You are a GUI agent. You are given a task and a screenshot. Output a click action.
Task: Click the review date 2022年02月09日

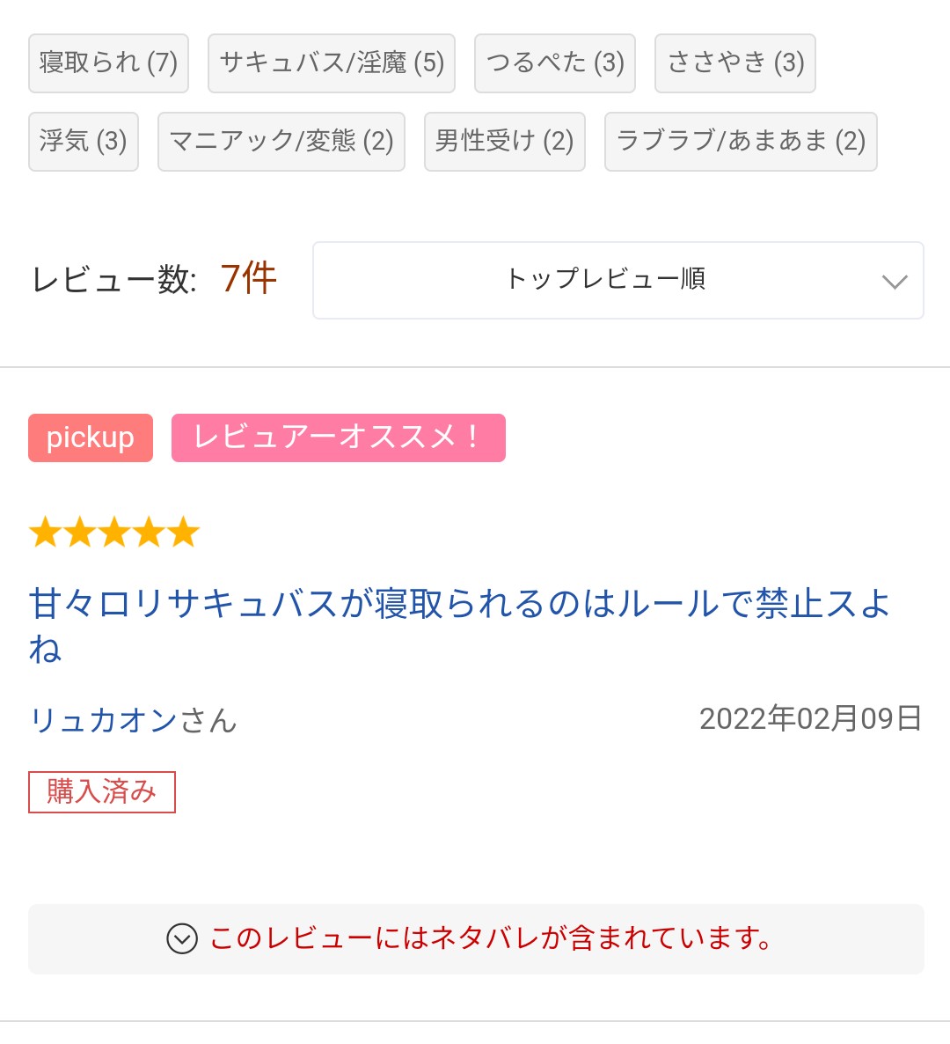point(810,719)
